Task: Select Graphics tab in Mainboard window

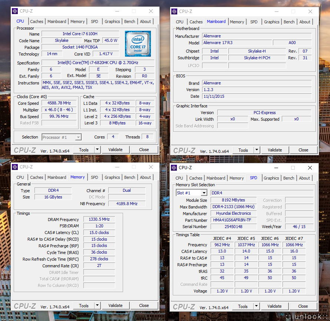Action: (272, 22)
